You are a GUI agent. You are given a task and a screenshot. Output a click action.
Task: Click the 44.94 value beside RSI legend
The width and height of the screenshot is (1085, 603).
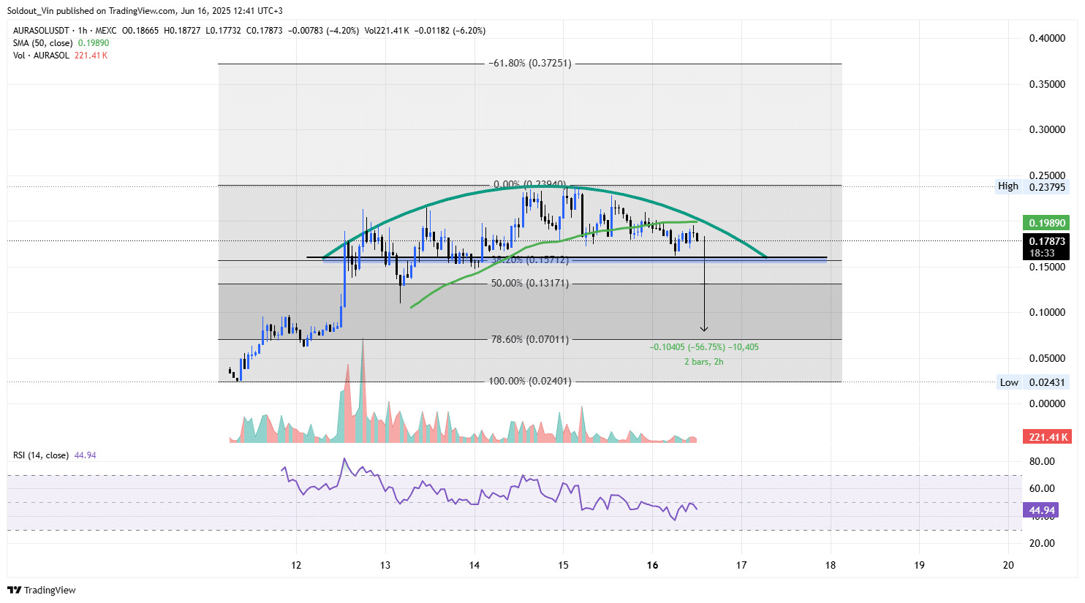pyautogui.click(x=86, y=455)
